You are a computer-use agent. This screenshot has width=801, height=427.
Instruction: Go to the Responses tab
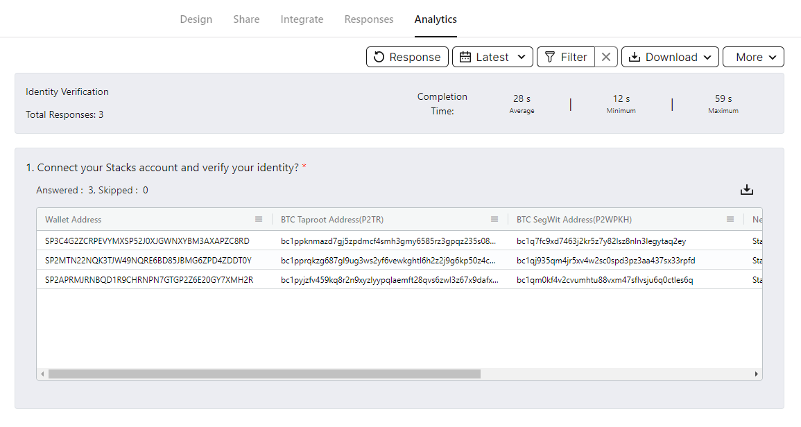pyautogui.click(x=369, y=19)
